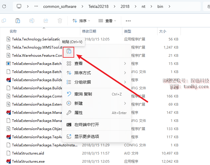
Task: Sort by the 修改日期 column header
Action: coord(89,31)
